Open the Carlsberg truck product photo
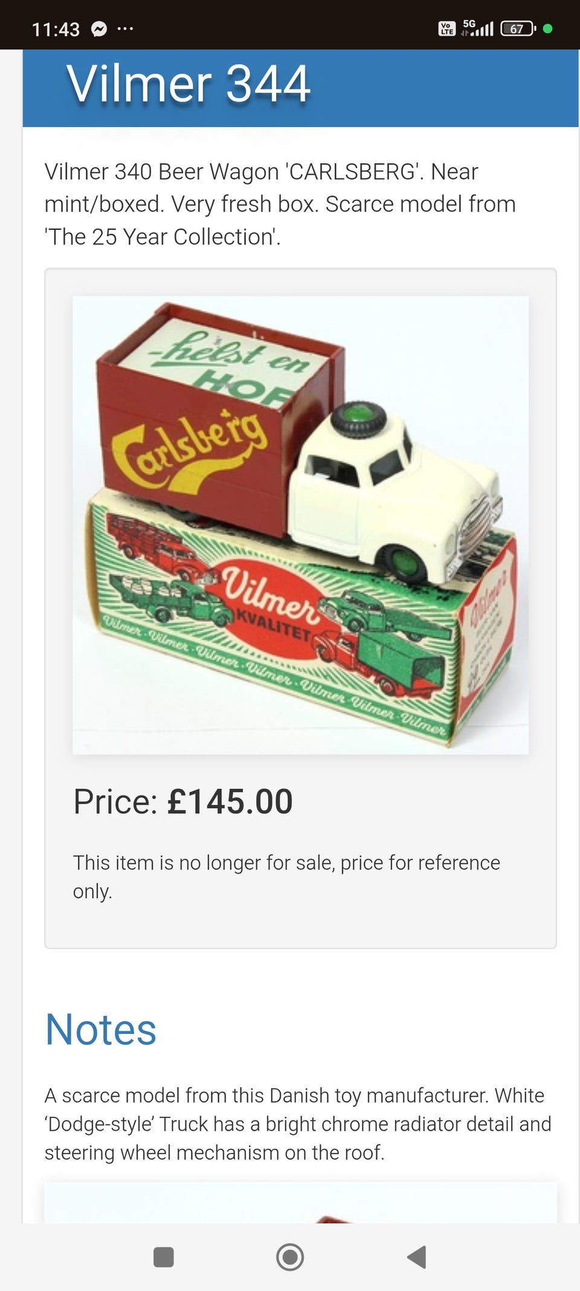 click(x=300, y=525)
